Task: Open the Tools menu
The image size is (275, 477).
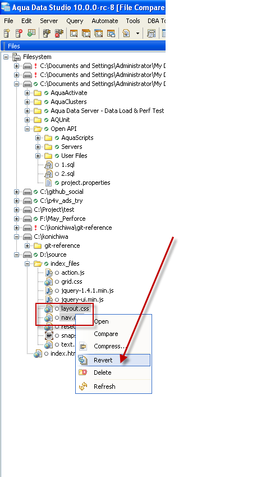Action: click(133, 21)
